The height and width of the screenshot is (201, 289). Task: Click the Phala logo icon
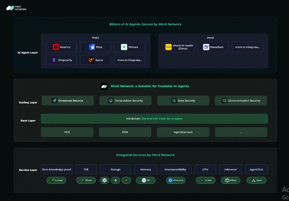point(82,180)
